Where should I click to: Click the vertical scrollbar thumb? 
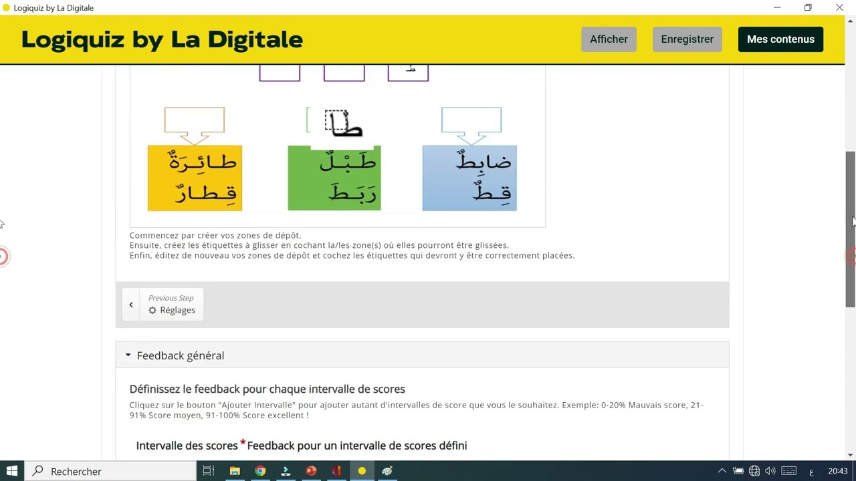851,229
